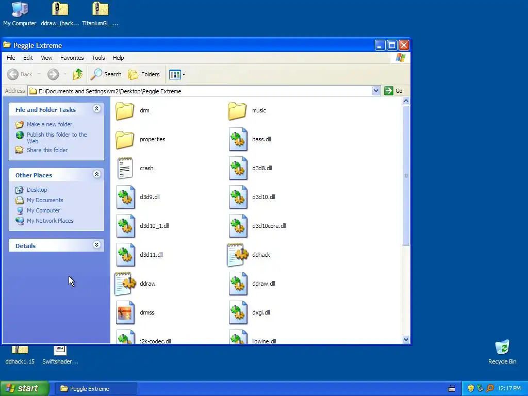Viewport: 528px width, 396px height.
Task: Select the d3d10_1.dll file
Action: coord(142,226)
